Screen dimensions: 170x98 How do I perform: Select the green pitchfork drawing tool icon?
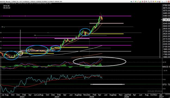136,2
